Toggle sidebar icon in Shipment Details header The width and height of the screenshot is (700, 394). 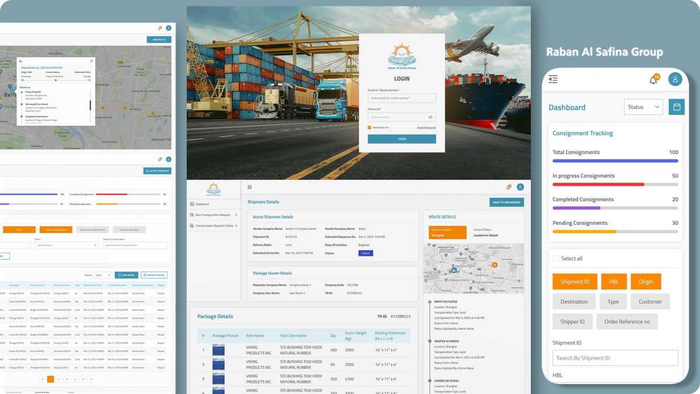tap(250, 187)
